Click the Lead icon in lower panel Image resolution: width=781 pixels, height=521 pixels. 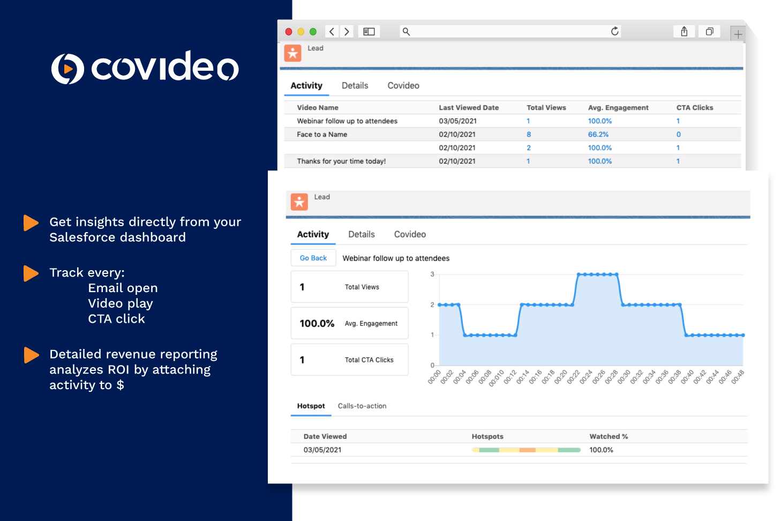(299, 202)
